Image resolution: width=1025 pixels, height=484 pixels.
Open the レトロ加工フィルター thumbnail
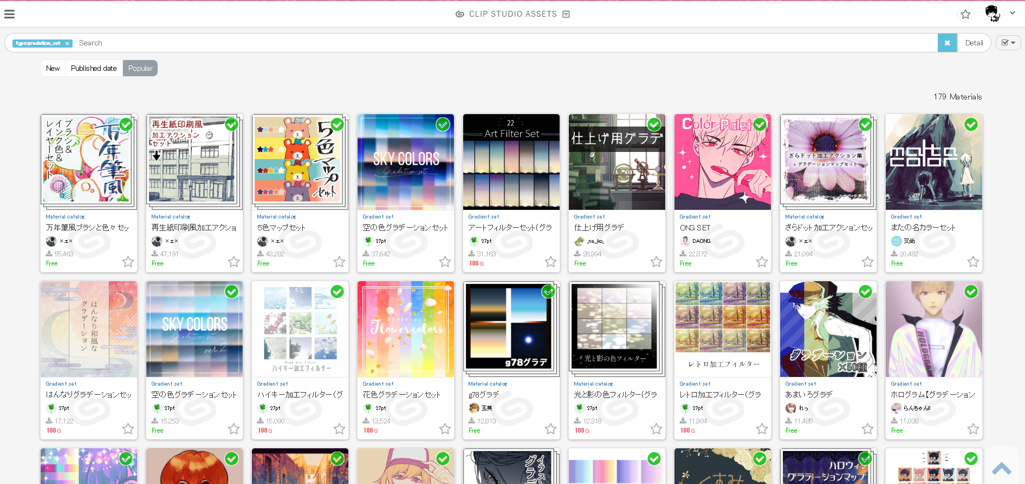[x=722, y=329]
